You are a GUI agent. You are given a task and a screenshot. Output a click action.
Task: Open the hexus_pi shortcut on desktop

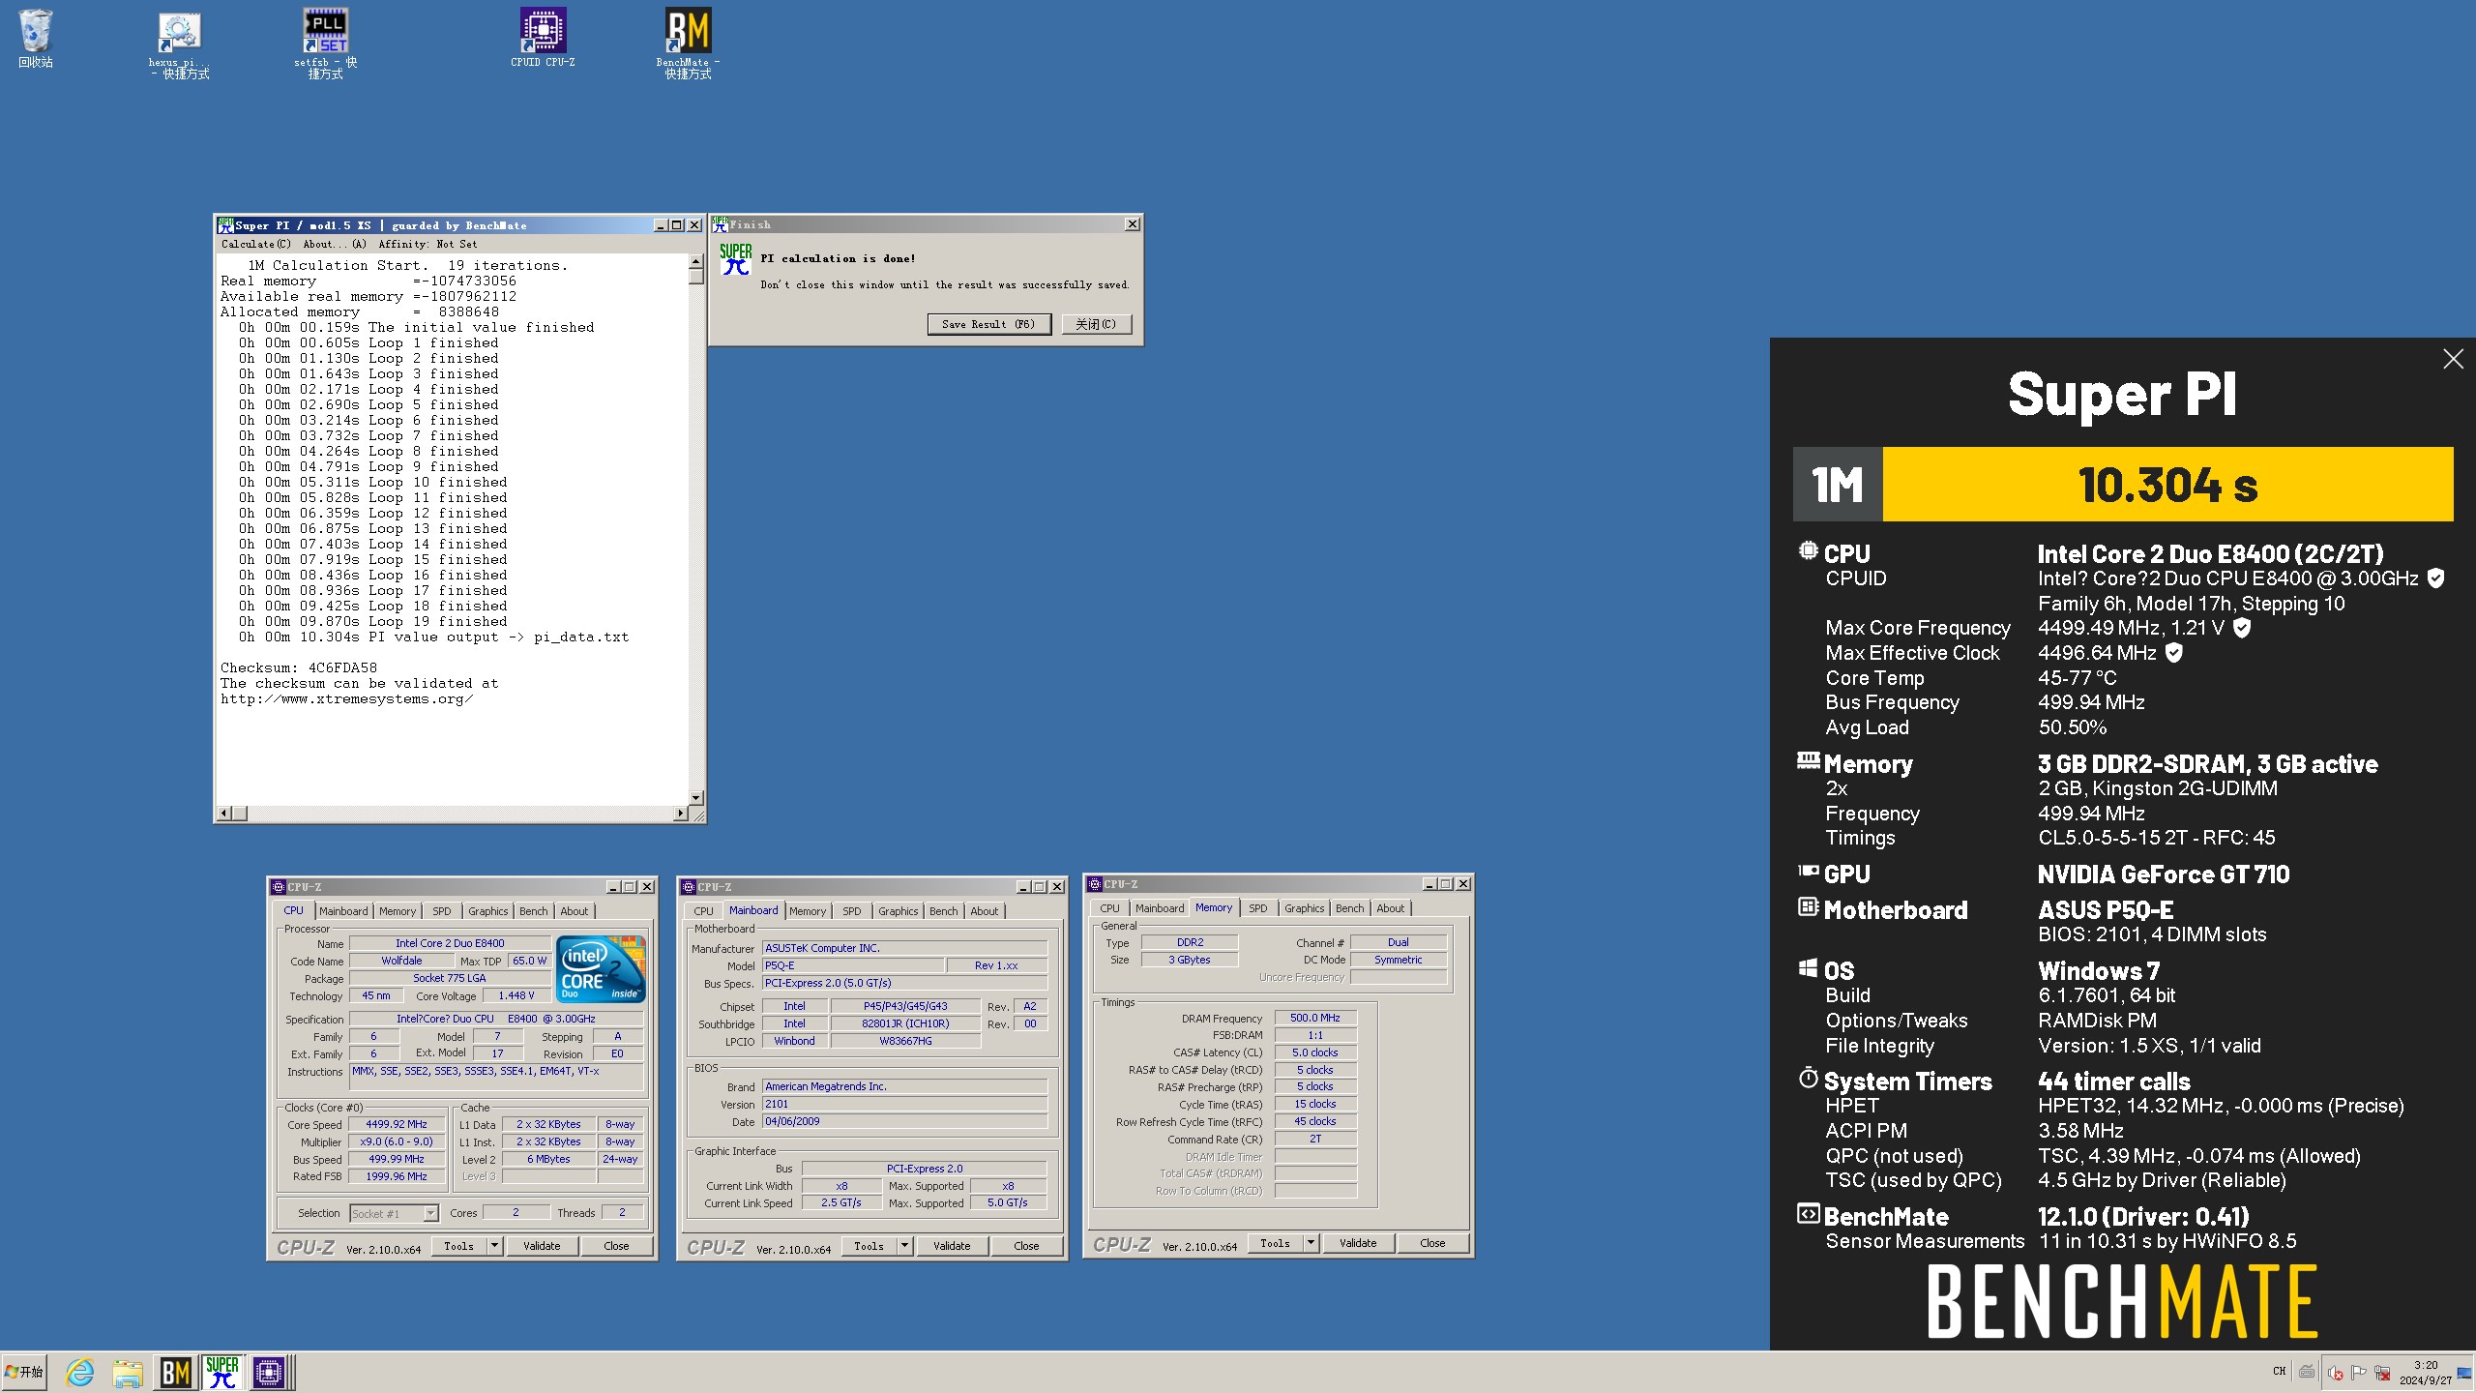[x=180, y=44]
